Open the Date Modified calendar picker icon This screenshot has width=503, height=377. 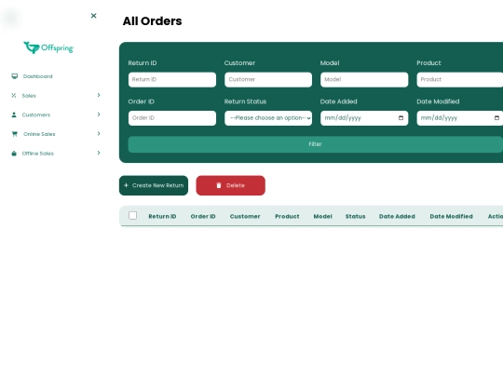496,118
